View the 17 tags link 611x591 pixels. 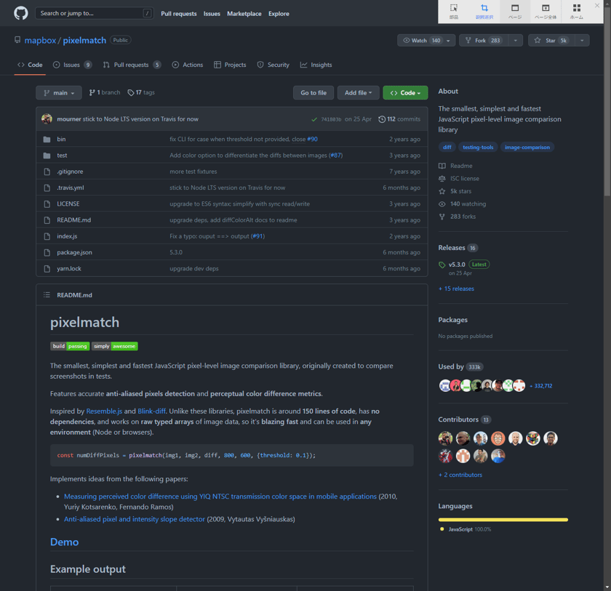coord(141,92)
